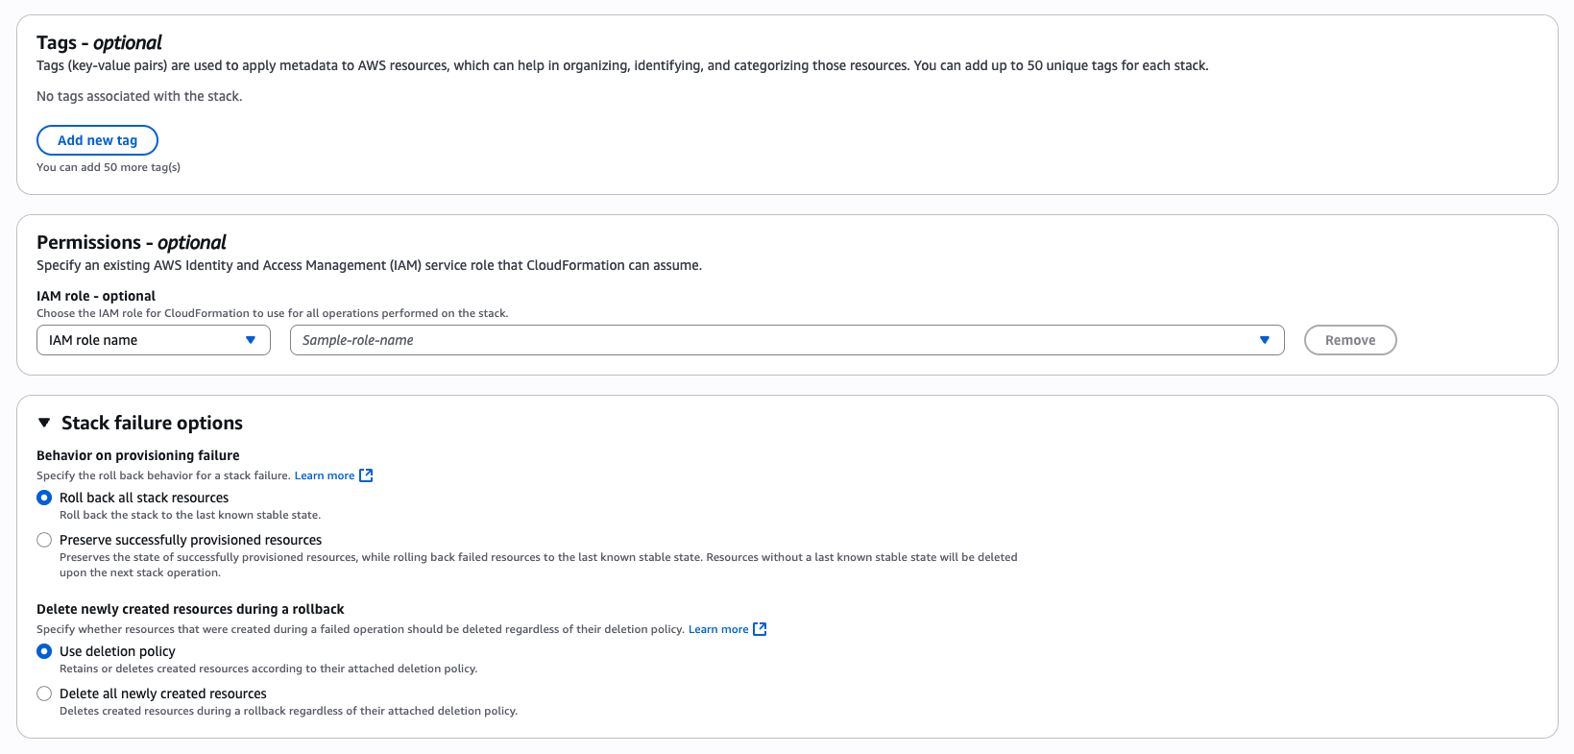
Task: Click the caret arrow in Sample-role-name field
Action: (x=1265, y=340)
